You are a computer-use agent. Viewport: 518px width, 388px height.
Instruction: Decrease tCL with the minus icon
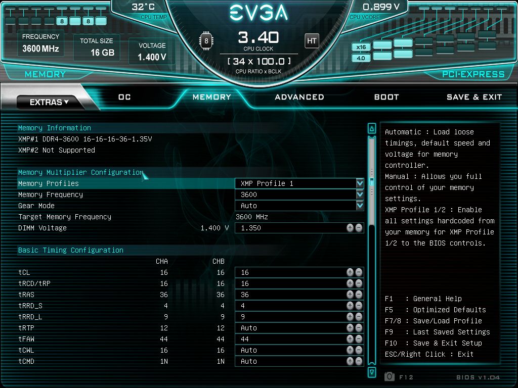tap(359, 272)
